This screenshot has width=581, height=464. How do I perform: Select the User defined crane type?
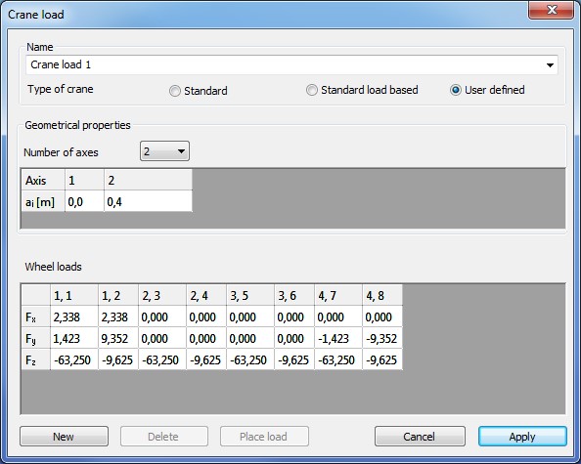[x=456, y=90]
